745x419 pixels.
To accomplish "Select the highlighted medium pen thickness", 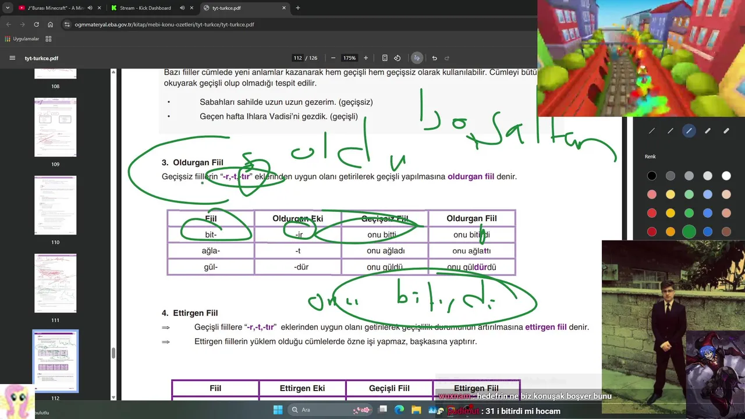I will pyautogui.click(x=689, y=131).
